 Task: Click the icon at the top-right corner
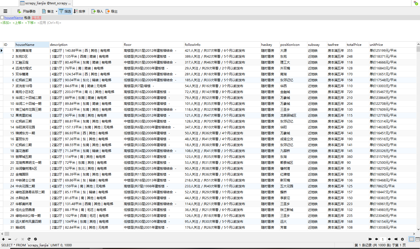click(x=416, y=3)
